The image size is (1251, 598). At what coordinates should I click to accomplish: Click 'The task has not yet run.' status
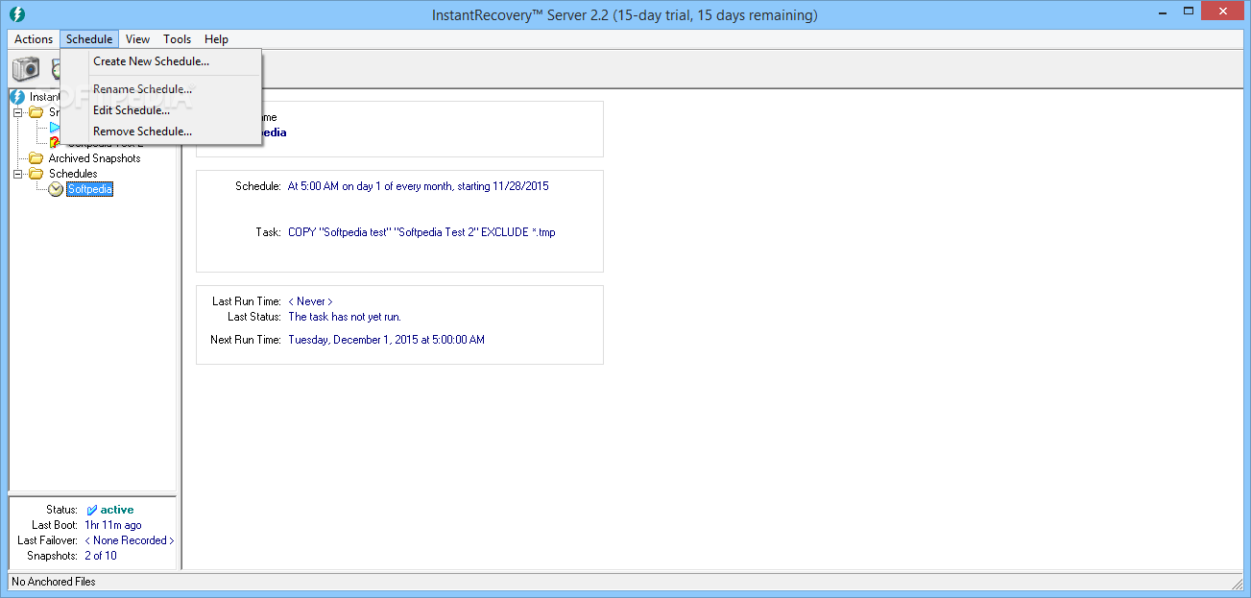345,317
